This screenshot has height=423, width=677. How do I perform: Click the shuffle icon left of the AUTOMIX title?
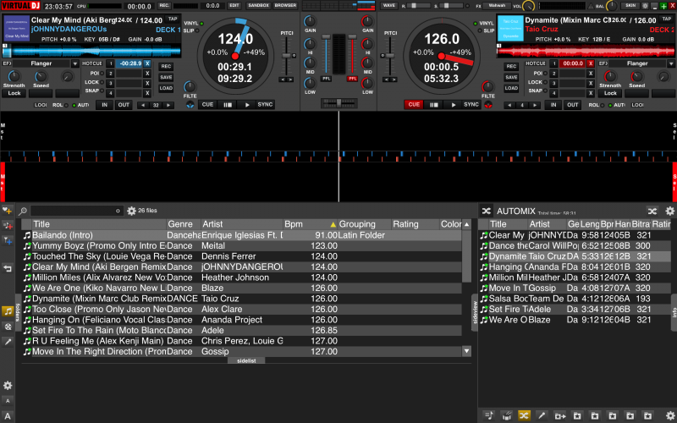486,211
